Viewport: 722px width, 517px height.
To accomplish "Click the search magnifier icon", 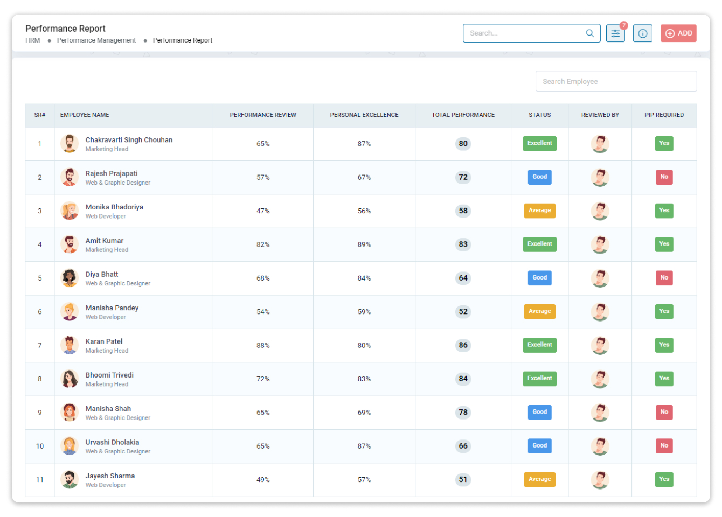I will point(589,33).
